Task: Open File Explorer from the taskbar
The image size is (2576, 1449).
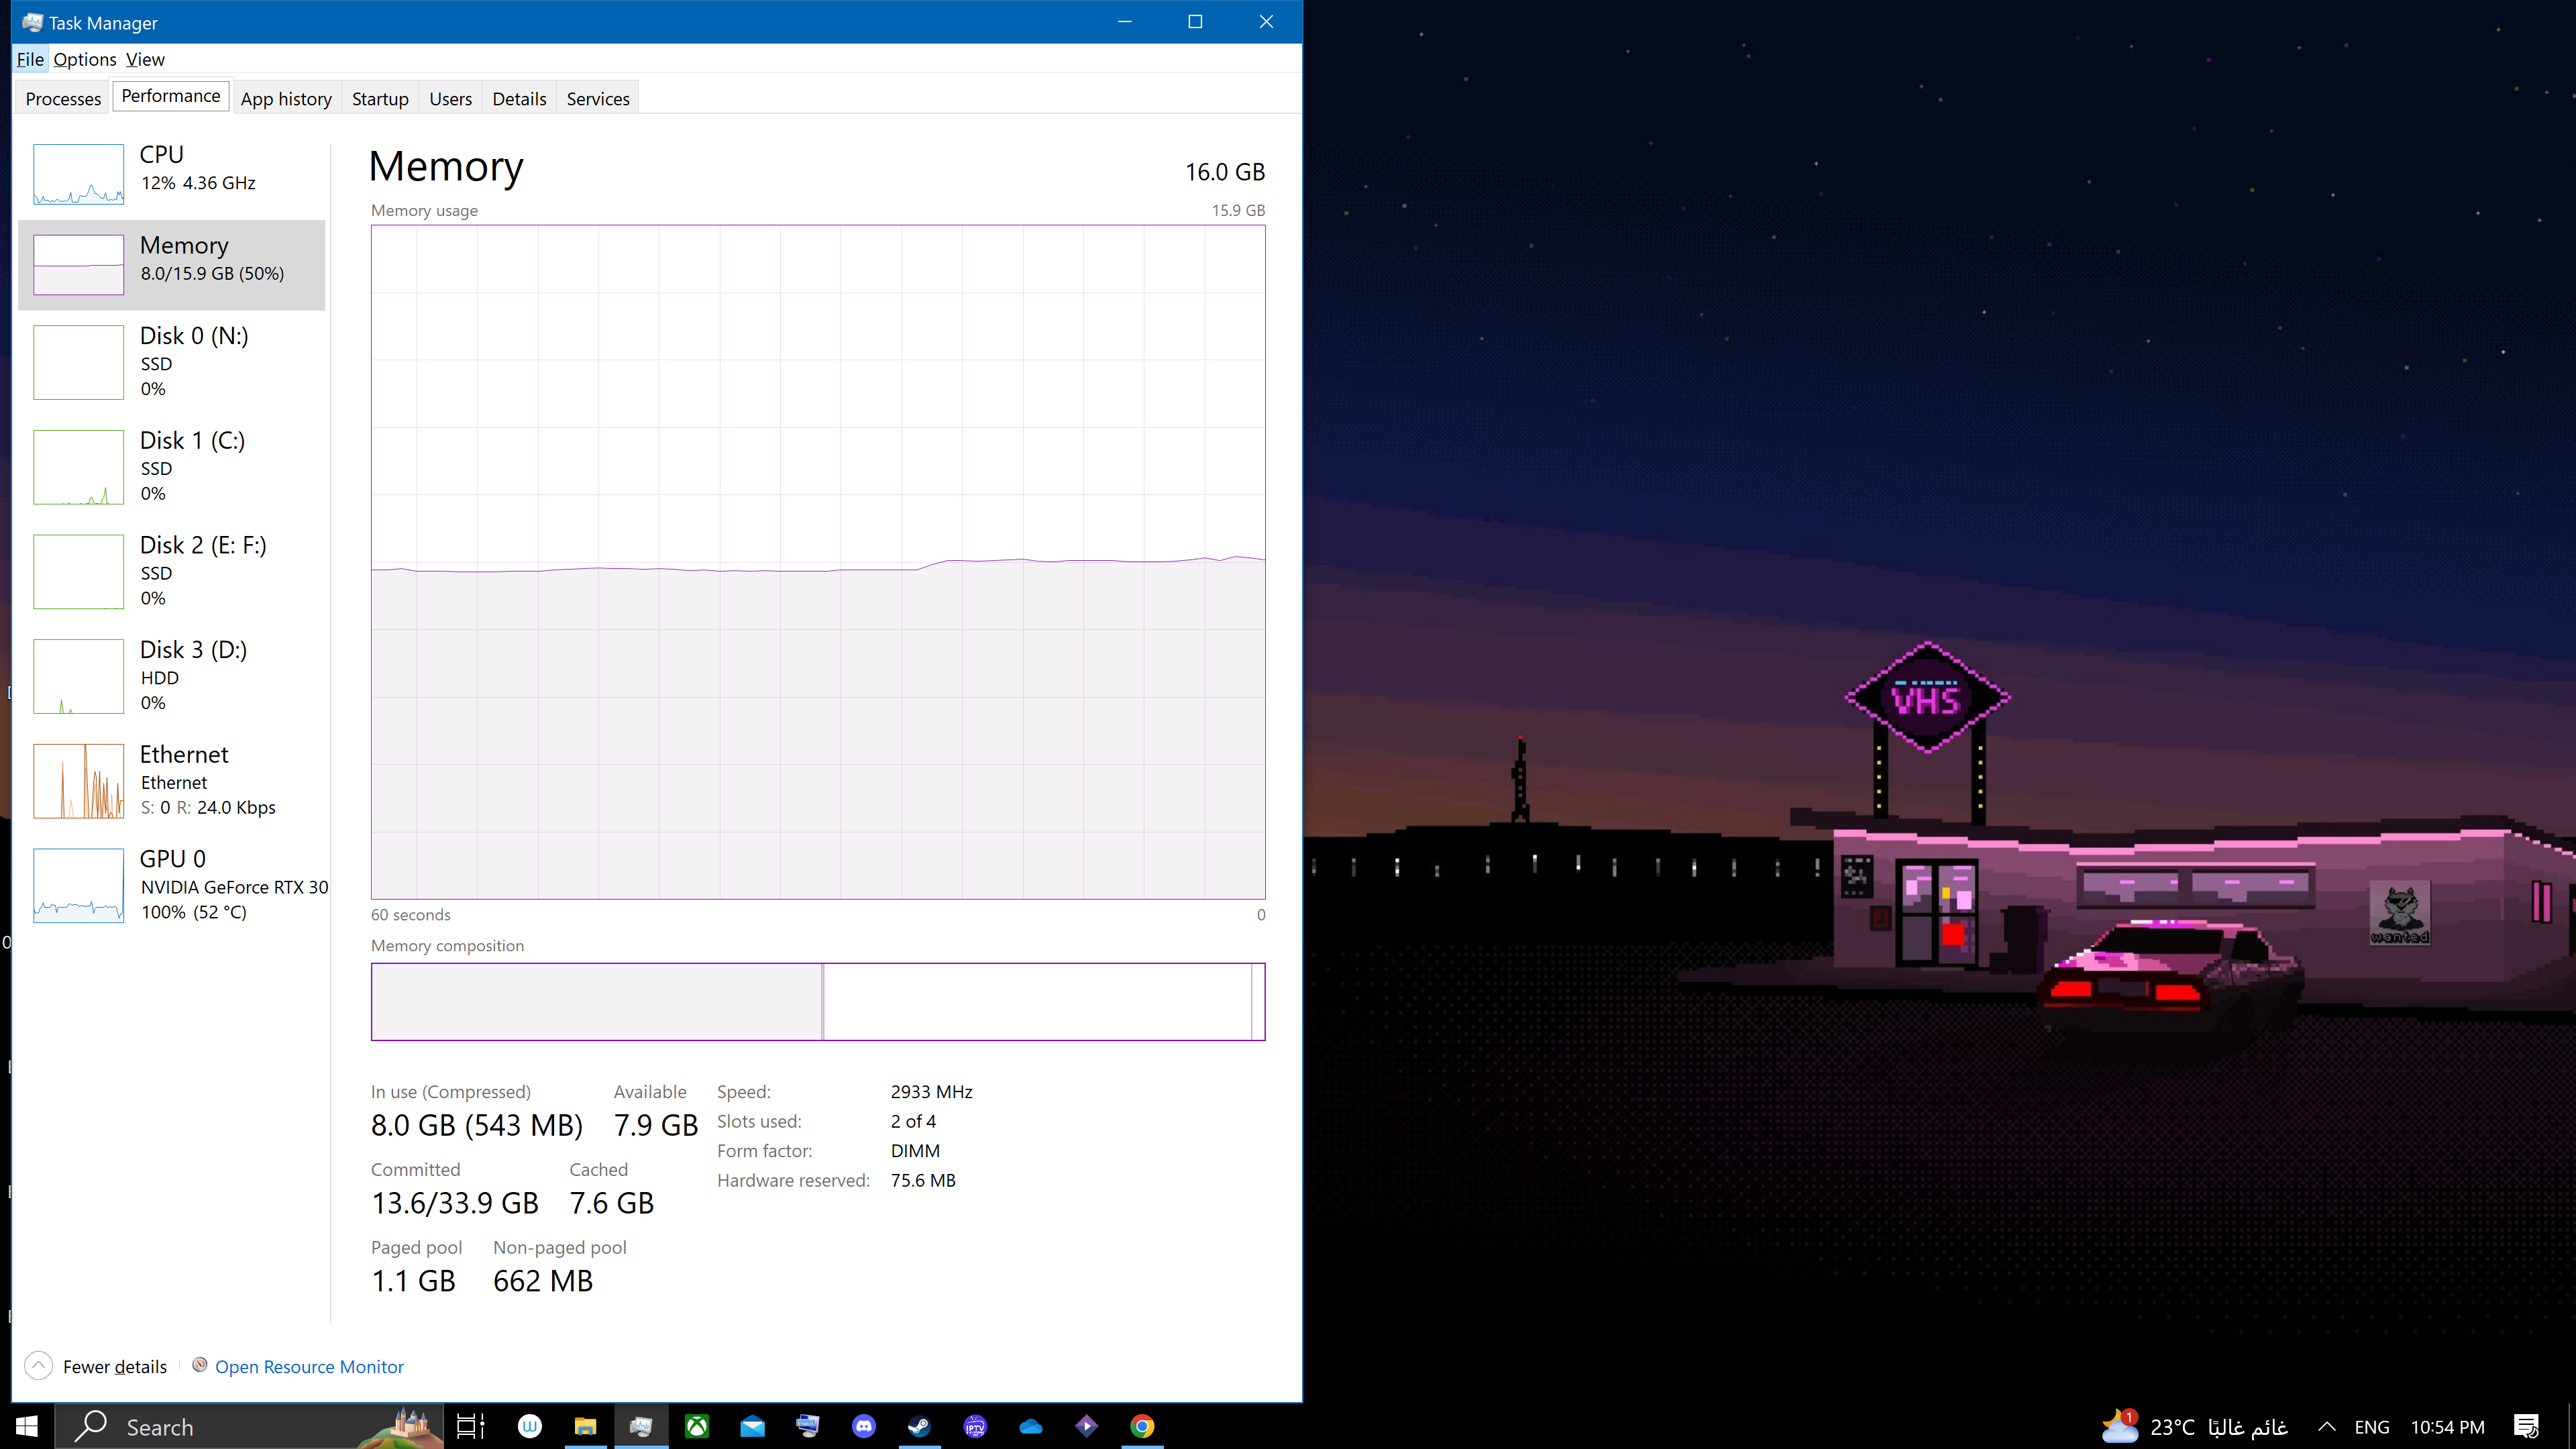Action: pyautogui.click(x=586, y=1427)
